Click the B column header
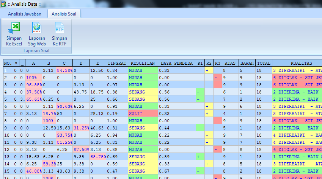The width and height of the screenshot is (322, 179). pyautogui.click(x=49, y=63)
